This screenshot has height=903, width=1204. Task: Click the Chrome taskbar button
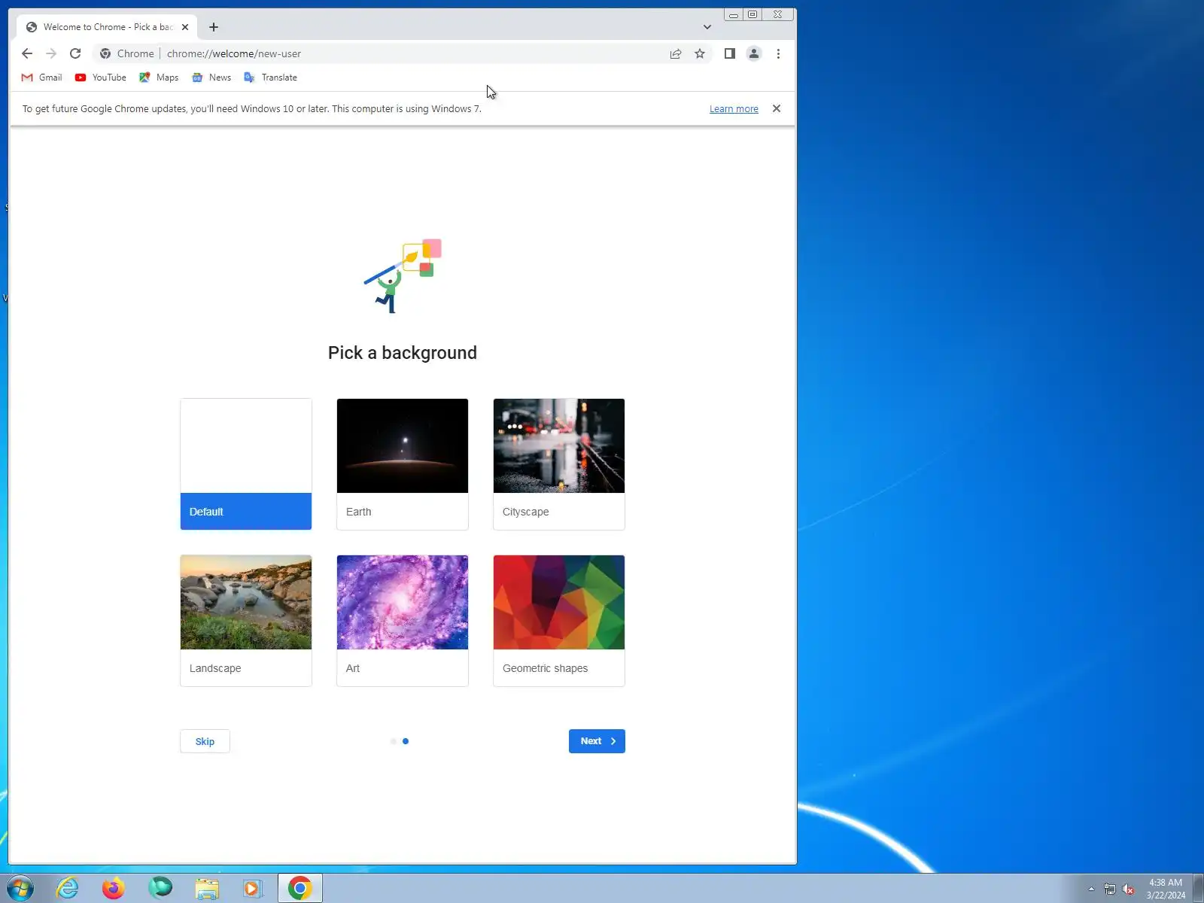pos(300,888)
